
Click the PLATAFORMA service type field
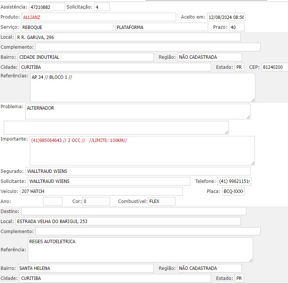162,27
